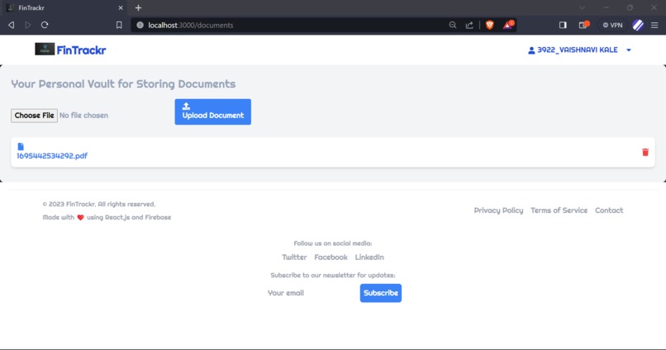Click Follow us on social media text
This screenshot has height=350, width=666.
coord(332,243)
